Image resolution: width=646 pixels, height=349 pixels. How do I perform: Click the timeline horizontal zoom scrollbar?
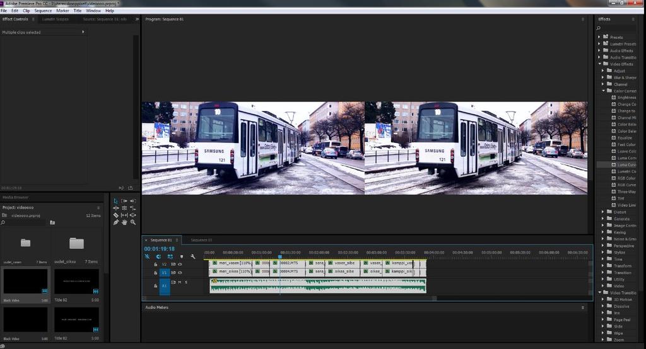(x=289, y=299)
